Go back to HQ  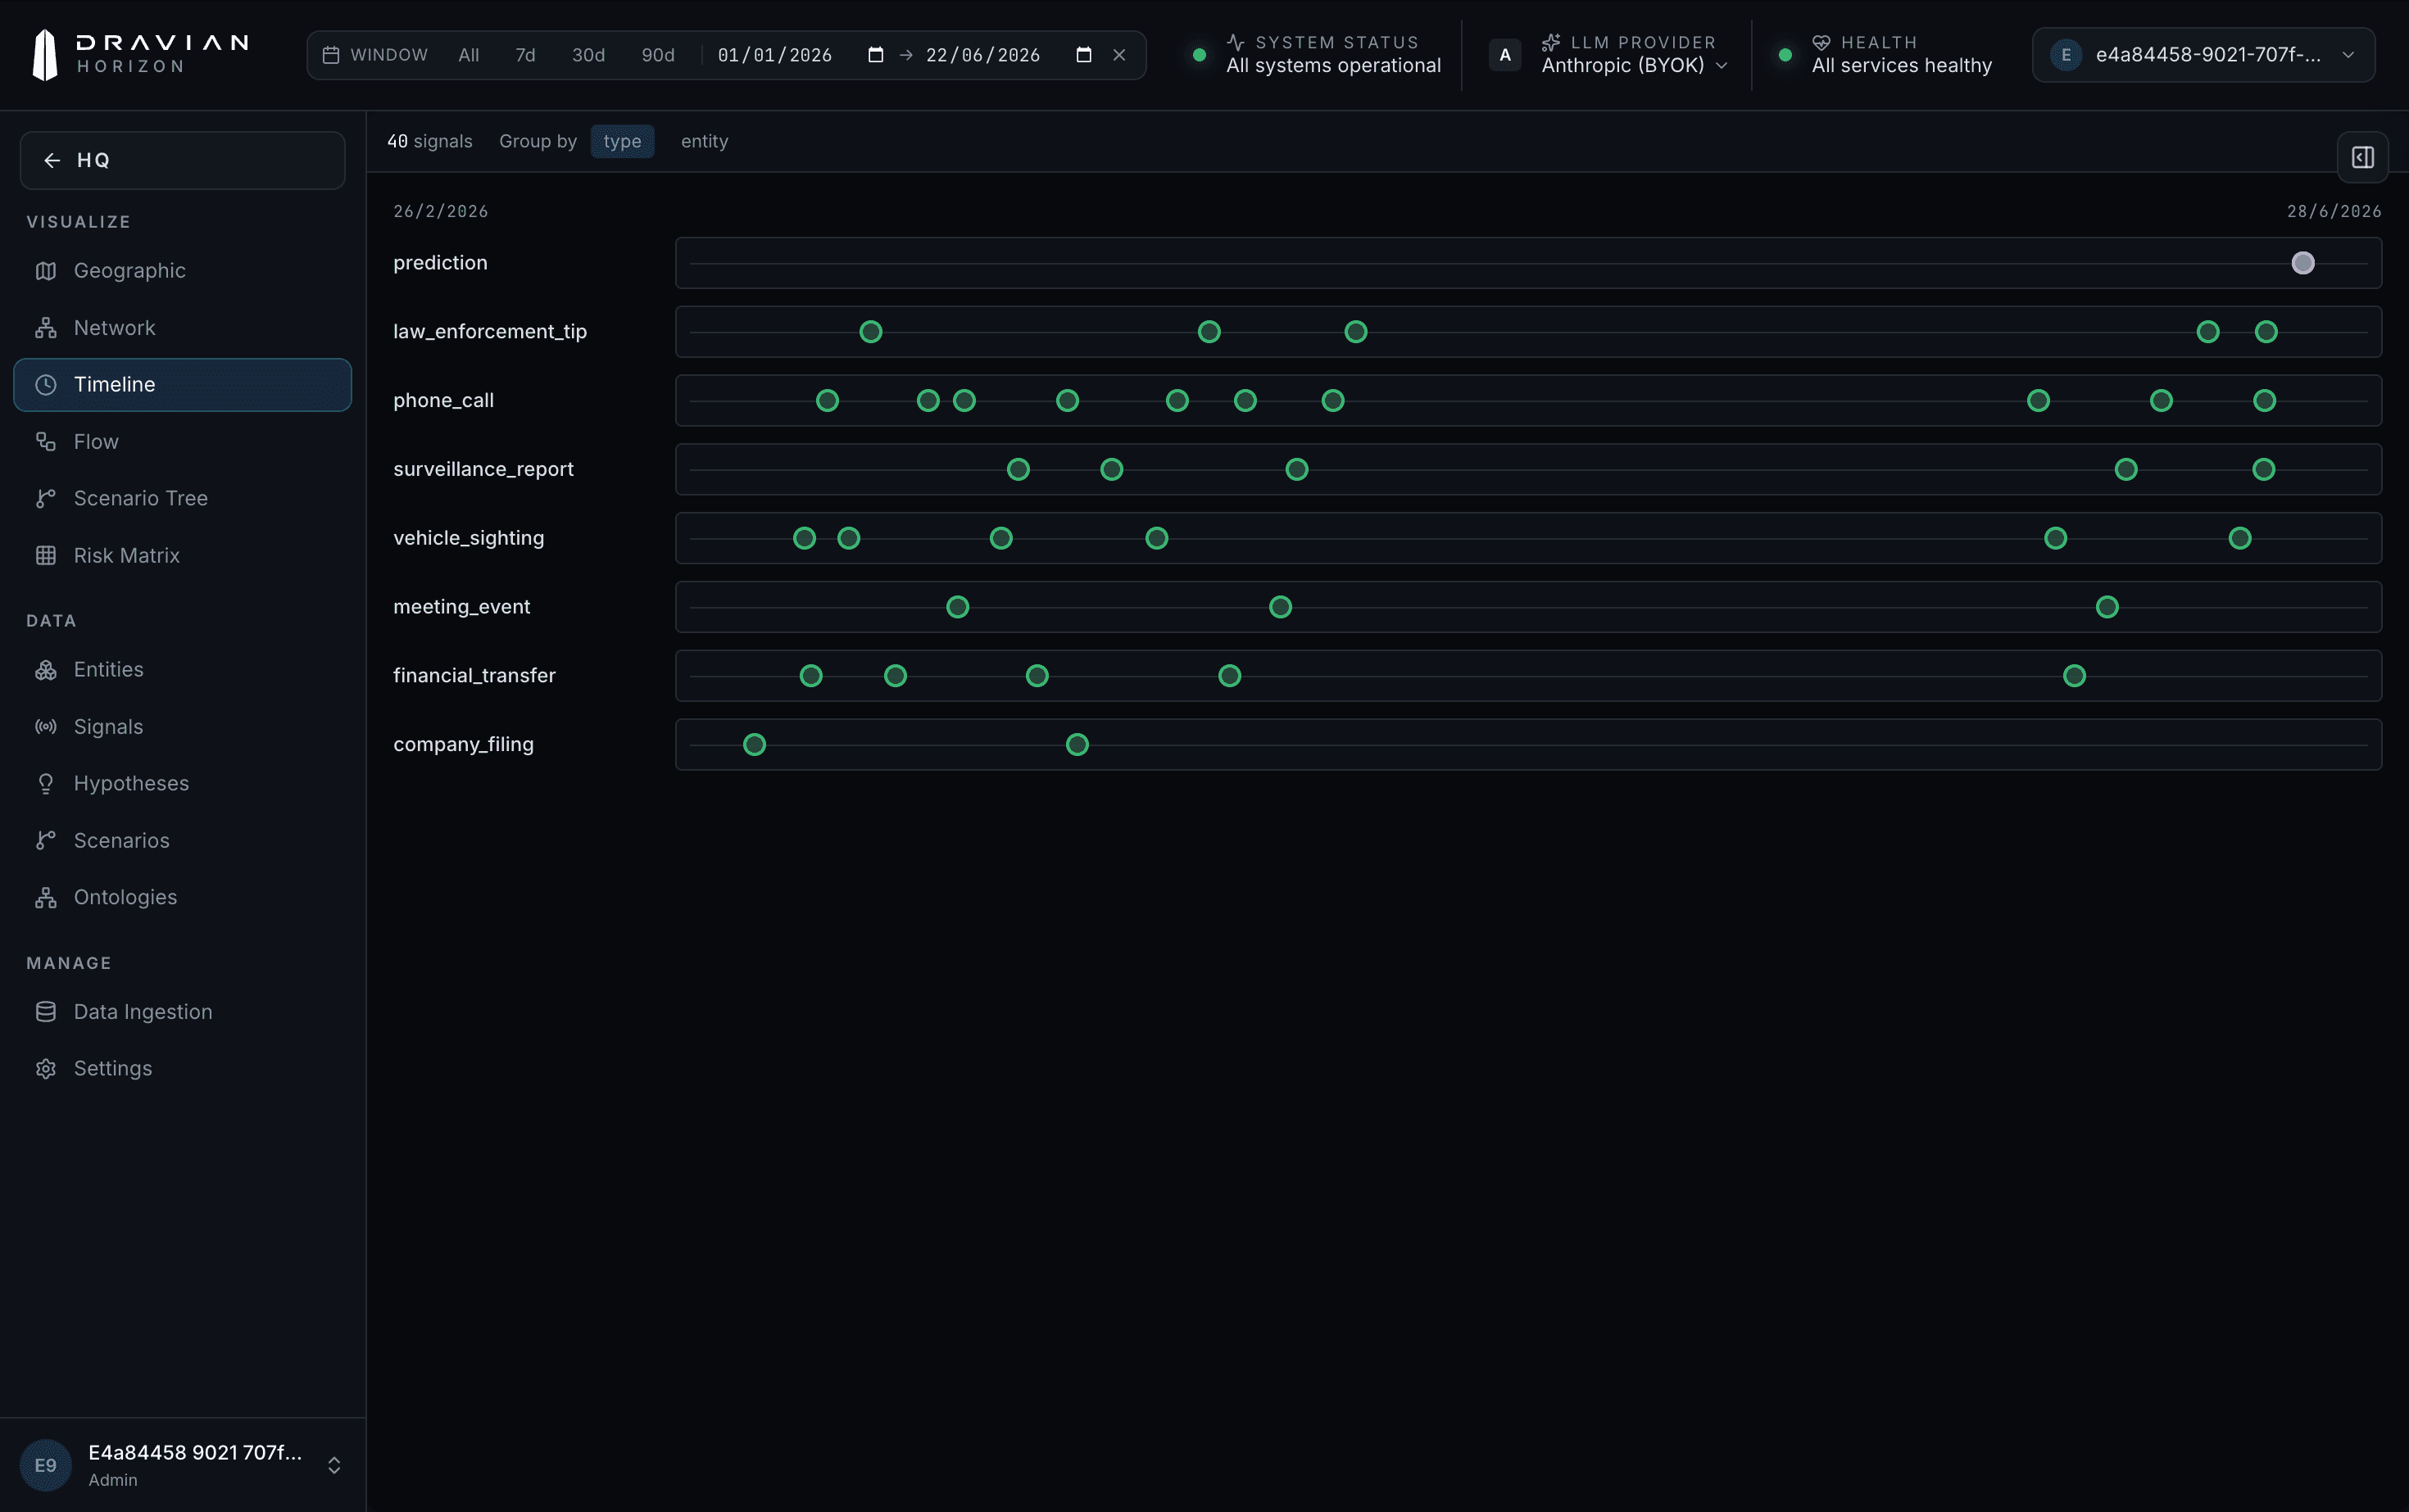coord(182,160)
